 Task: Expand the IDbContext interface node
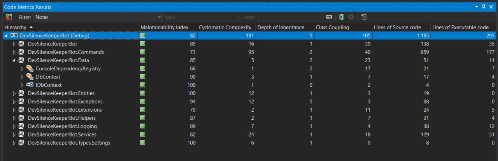[22, 85]
